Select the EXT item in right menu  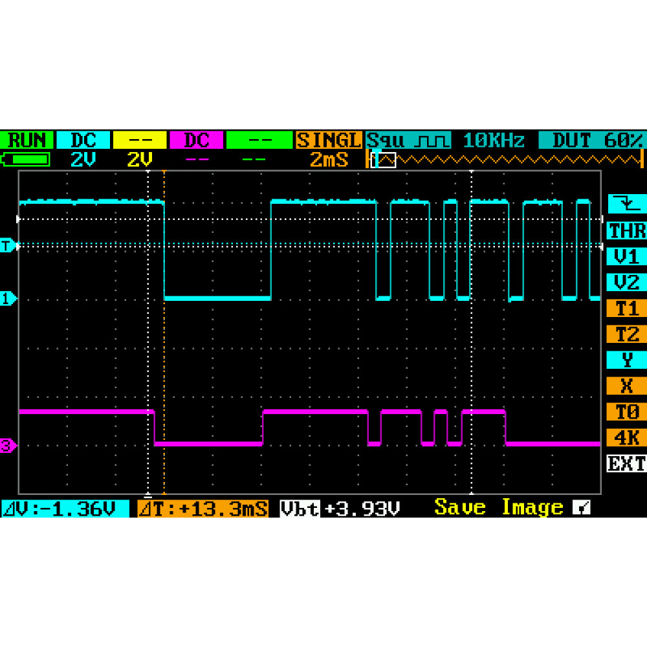[626, 464]
